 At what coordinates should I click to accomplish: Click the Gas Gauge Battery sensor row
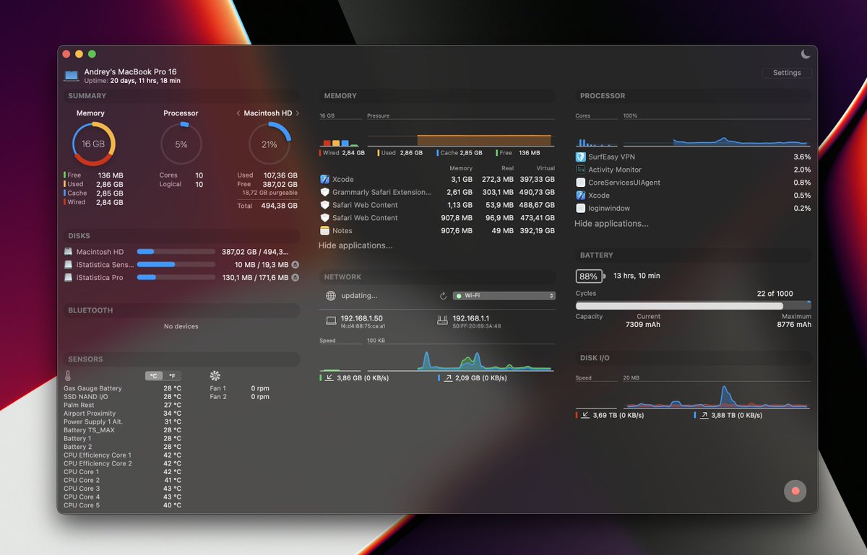click(122, 388)
